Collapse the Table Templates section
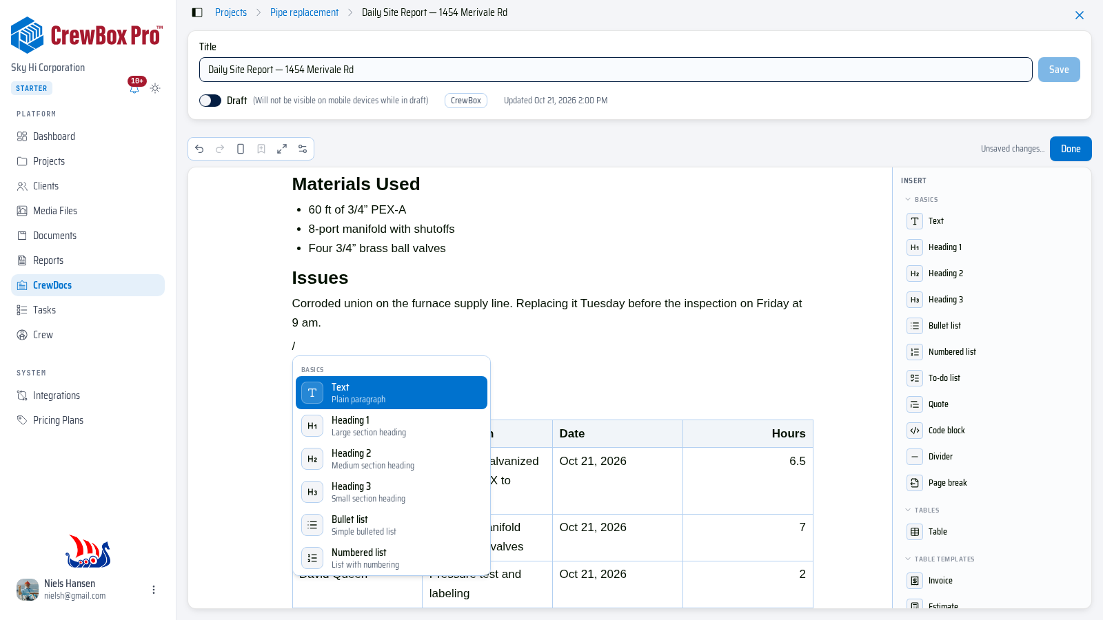 click(x=940, y=559)
